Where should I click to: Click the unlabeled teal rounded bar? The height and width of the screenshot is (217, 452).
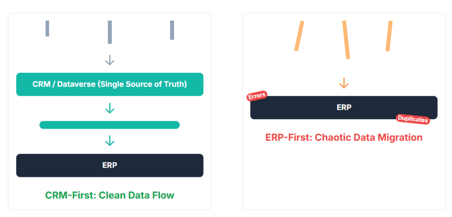109,125
